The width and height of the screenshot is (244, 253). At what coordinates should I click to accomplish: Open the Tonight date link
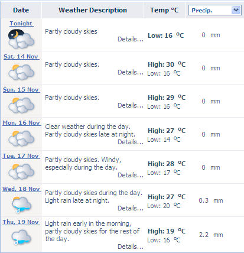(x=21, y=24)
